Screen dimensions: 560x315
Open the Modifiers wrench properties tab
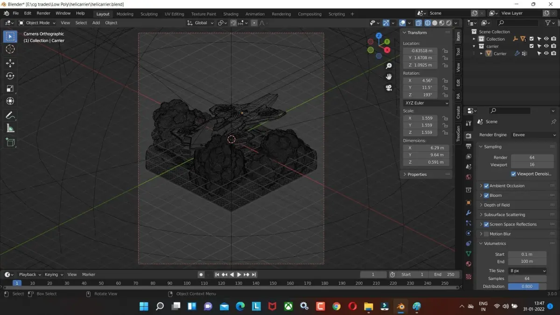click(469, 213)
